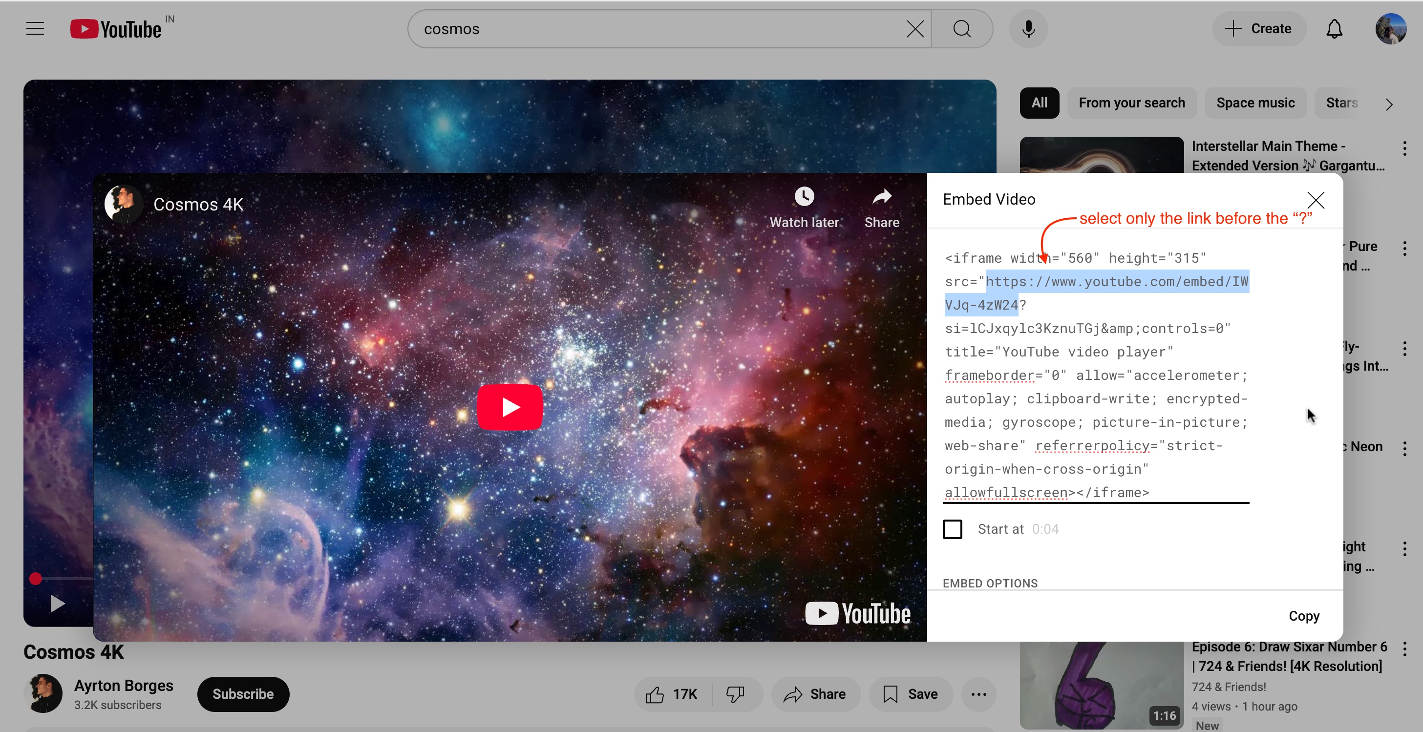The image size is (1423, 732).
Task: Like the video with thumbs up
Action: click(x=655, y=694)
